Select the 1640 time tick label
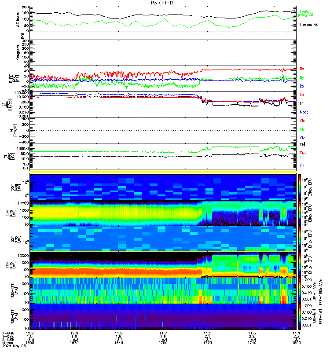 (118, 343)
